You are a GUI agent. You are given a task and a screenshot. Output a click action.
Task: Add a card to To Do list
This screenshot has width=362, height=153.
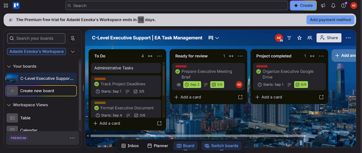pyautogui.click(x=107, y=123)
